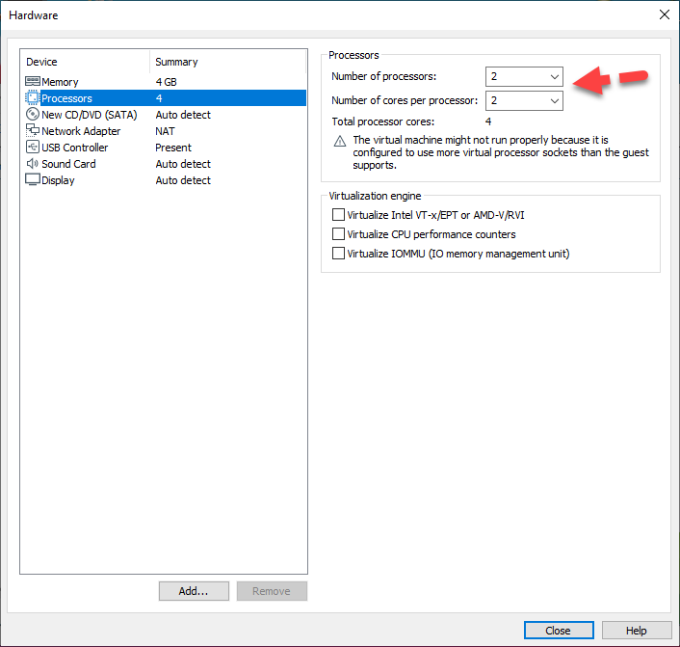Toggle Virtualize CPU performance counters checkbox
This screenshot has width=680, height=647.
tap(338, 234)
